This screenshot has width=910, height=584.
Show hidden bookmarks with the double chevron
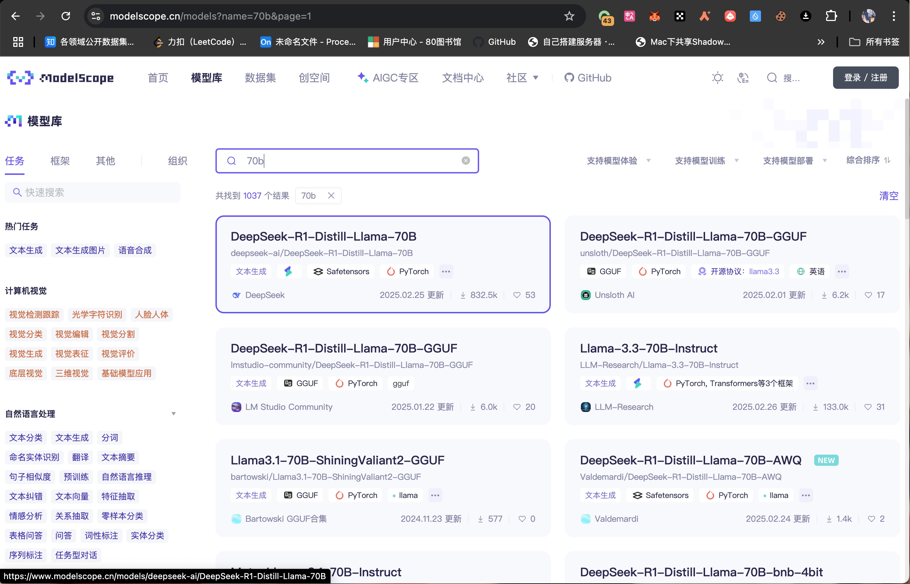[821, 42]
